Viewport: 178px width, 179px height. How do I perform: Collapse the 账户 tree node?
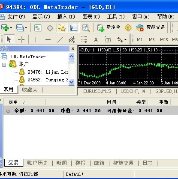4,65
